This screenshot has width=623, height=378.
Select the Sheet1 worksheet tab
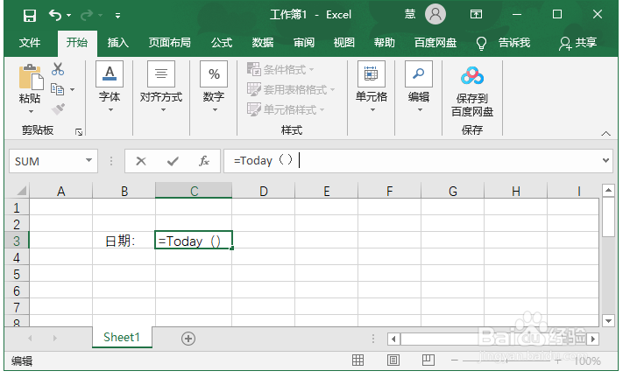point(122,337)
